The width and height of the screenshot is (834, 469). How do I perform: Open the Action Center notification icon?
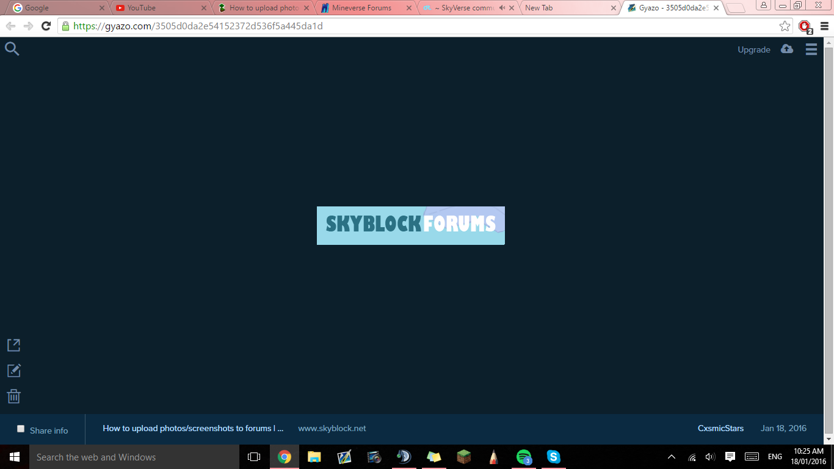[x=730, y=457]
